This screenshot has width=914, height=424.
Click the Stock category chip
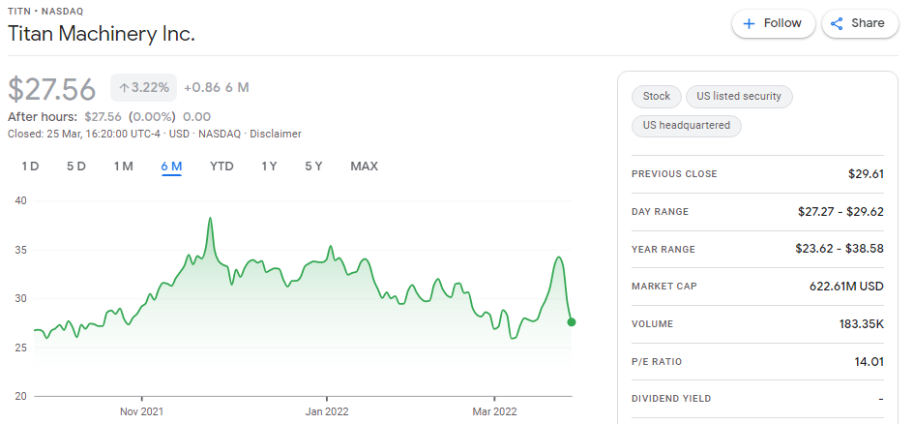click(x=657, y=96)
